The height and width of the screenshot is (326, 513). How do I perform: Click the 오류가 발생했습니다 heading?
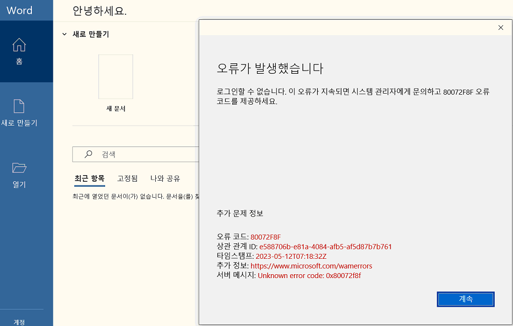click(270, 68)
